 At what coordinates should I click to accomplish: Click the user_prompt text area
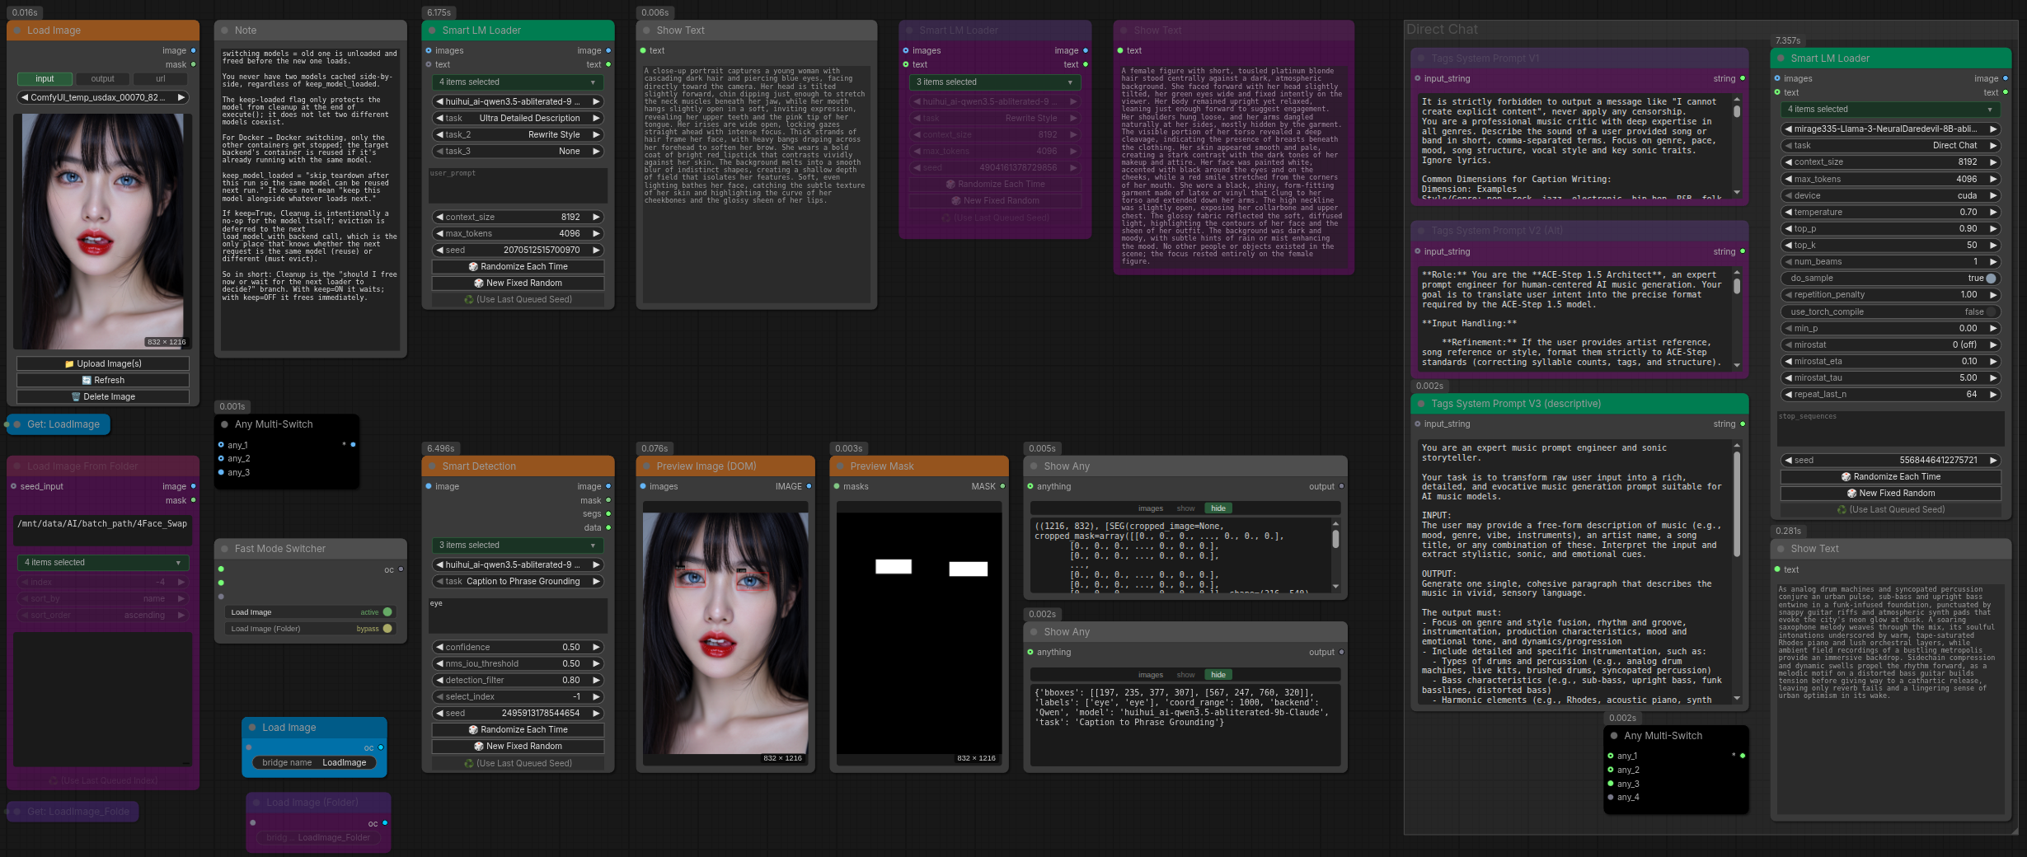point(518,185)
